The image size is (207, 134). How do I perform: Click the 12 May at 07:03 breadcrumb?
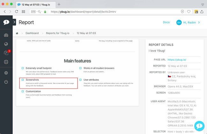(x=86, y=33)
